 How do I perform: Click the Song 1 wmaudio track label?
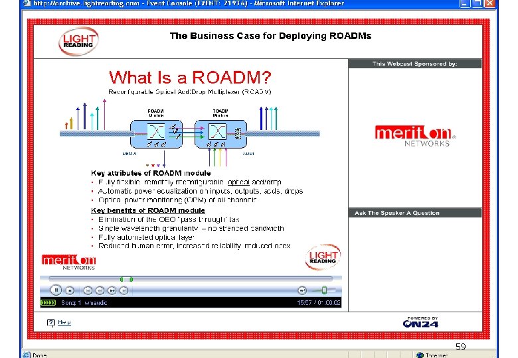(x=84, y=302)
